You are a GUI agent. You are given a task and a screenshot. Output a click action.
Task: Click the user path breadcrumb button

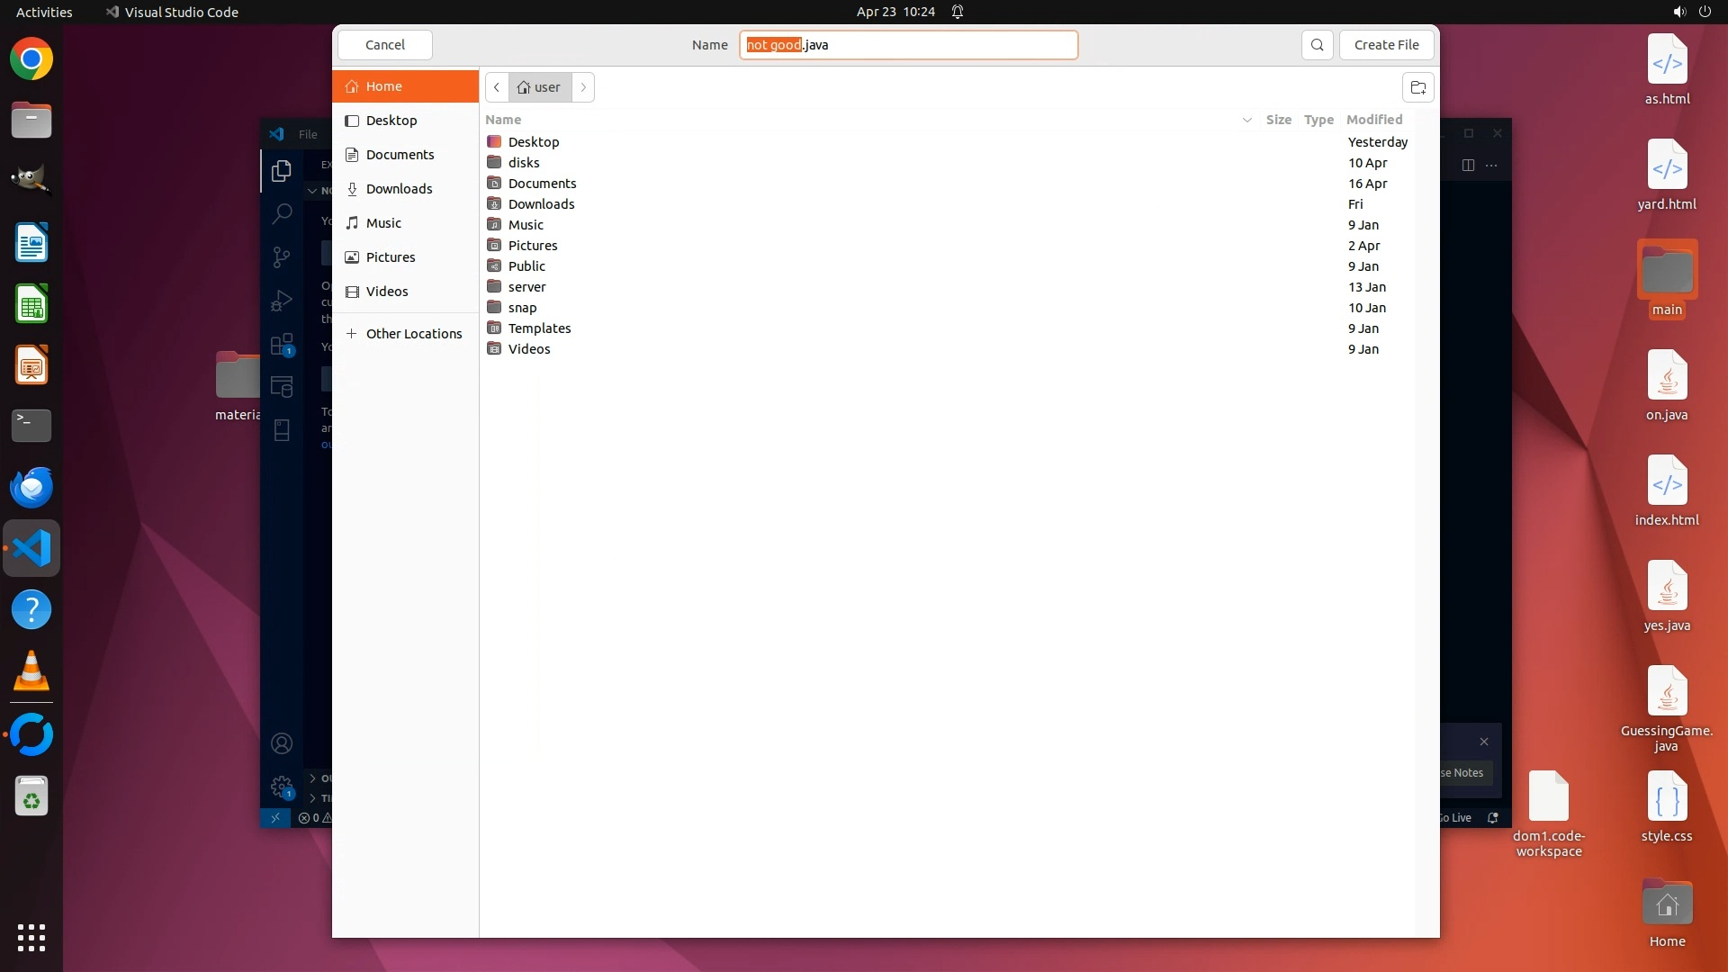click(x=540, y=87)
